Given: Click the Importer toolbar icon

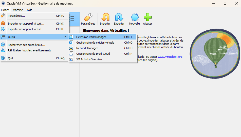Looking at the screenshot, I should point(105,18).
